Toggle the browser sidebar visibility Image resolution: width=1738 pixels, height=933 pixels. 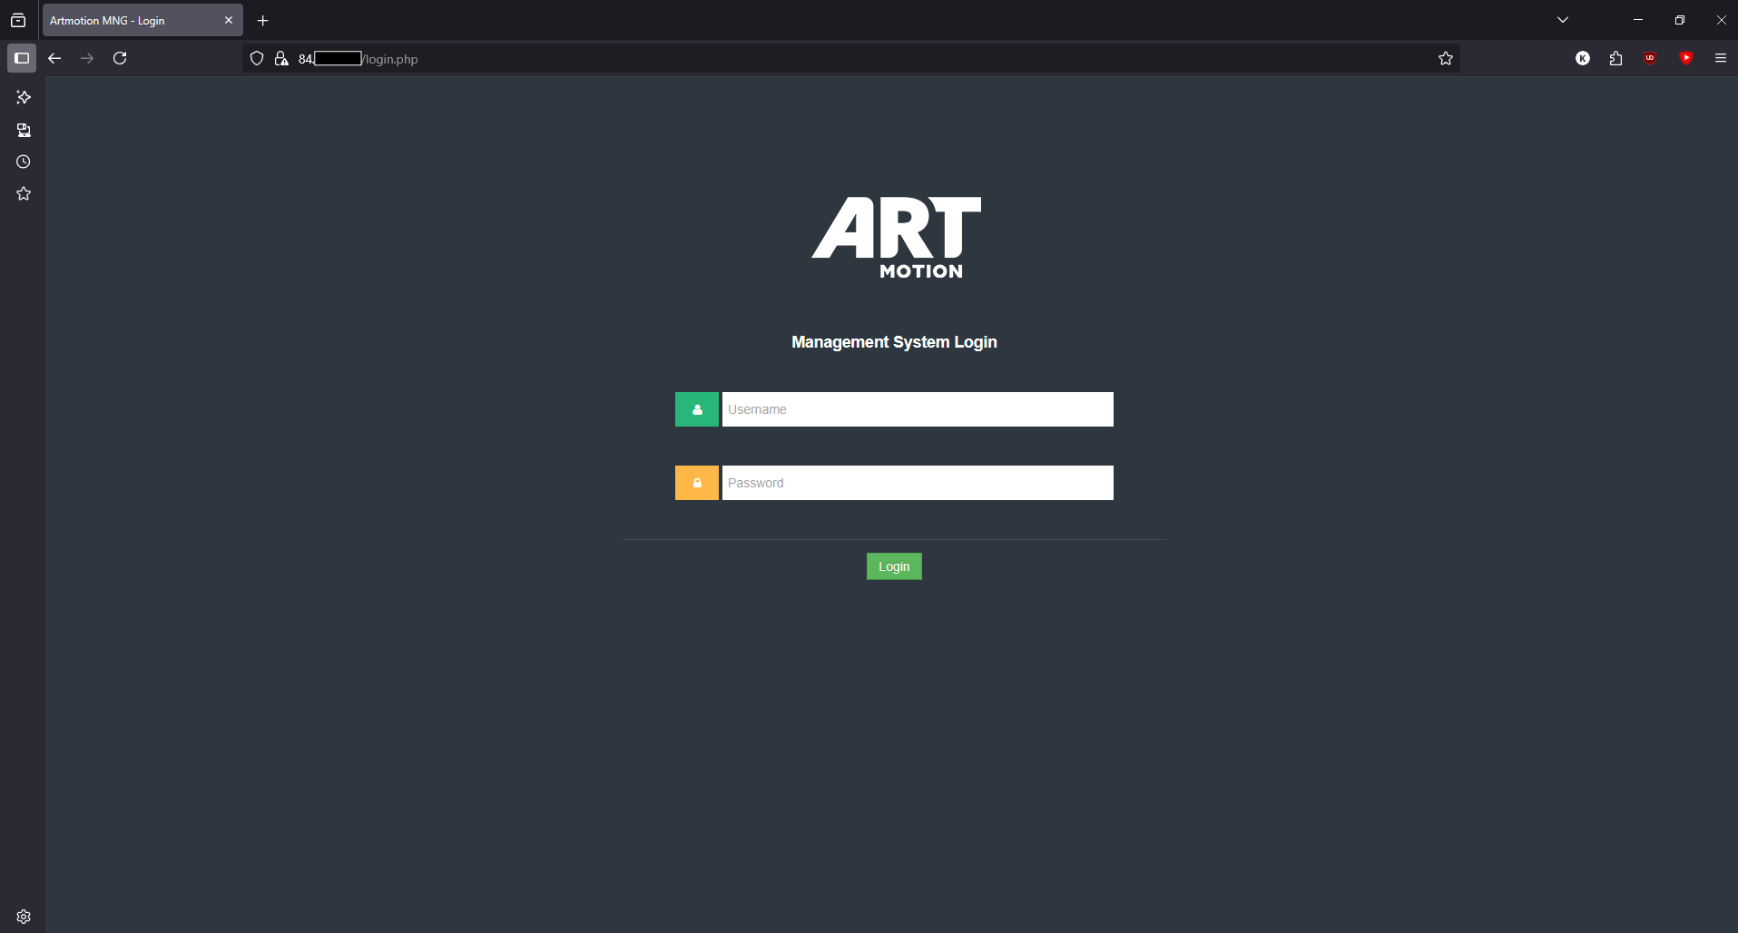pos(22,58)
